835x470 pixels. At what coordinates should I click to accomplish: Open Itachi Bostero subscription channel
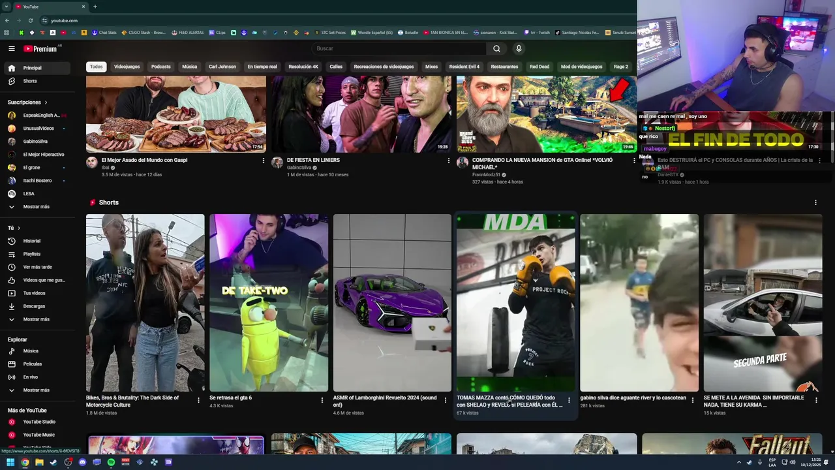[38, 180]
